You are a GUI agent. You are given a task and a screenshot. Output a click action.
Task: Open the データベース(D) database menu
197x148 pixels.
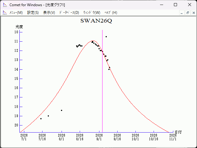69,13
